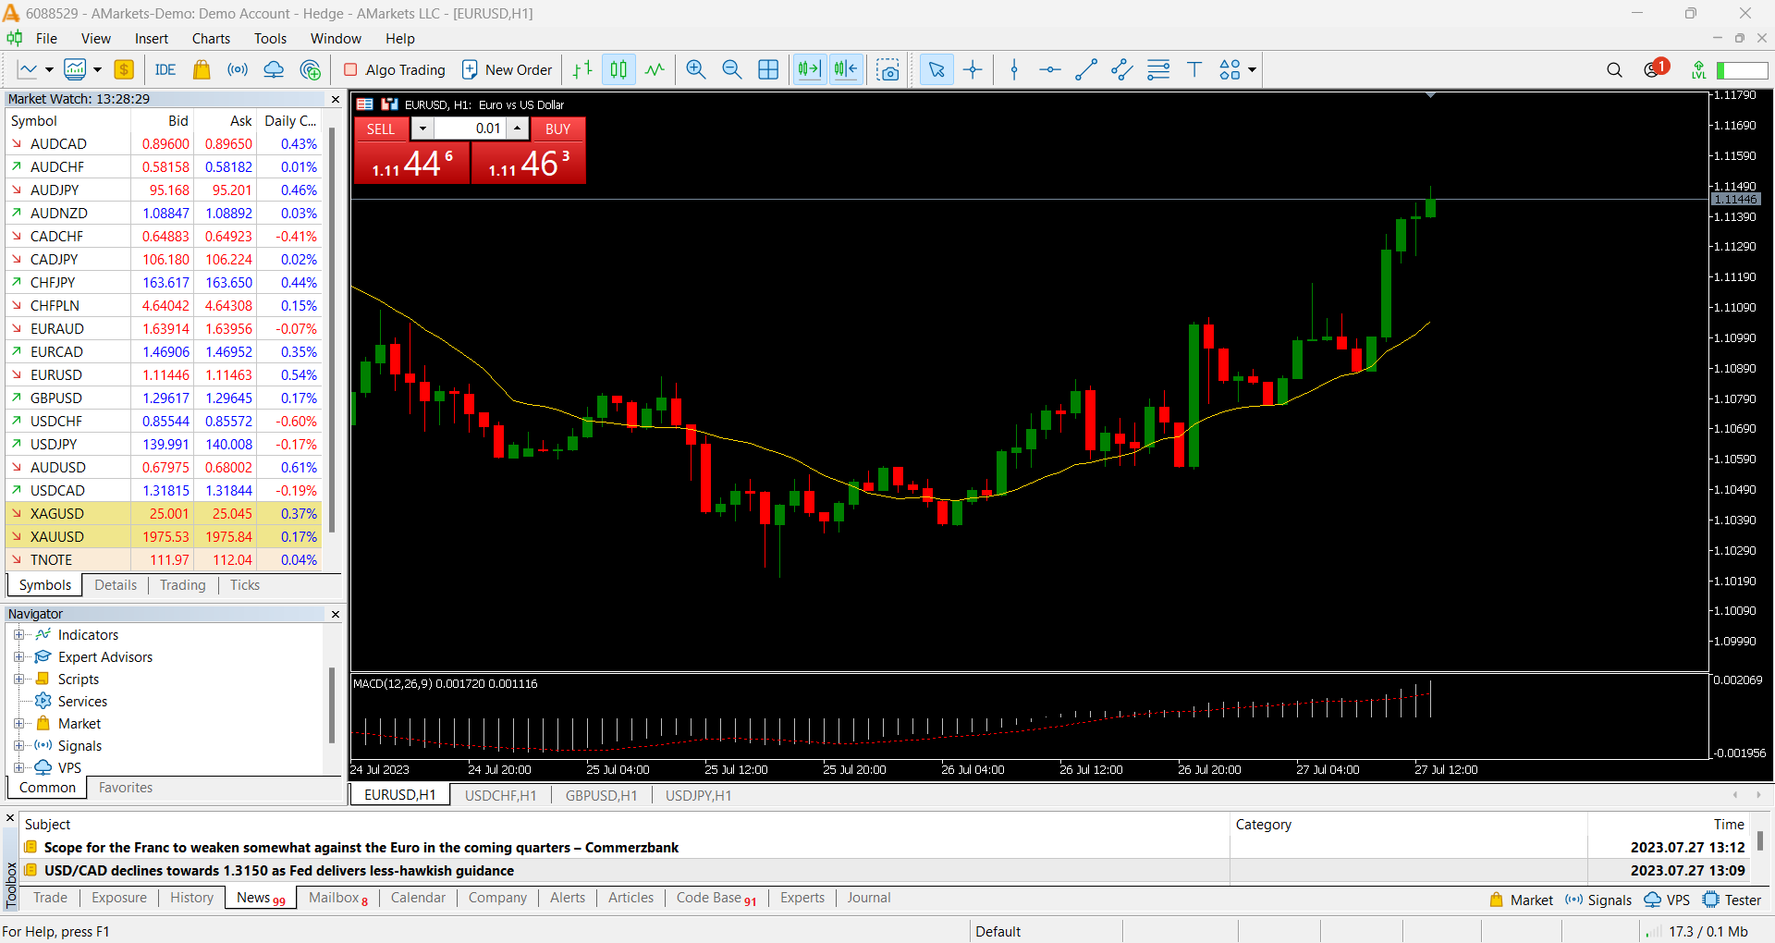Switch chart to bar chart type

coord(582,69)
